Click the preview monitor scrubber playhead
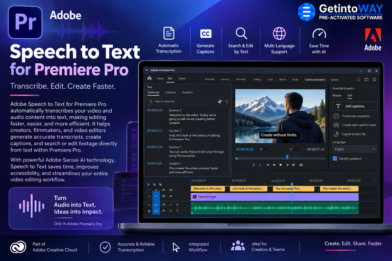This screenshot has height=261, width=392. coord(287,157)
